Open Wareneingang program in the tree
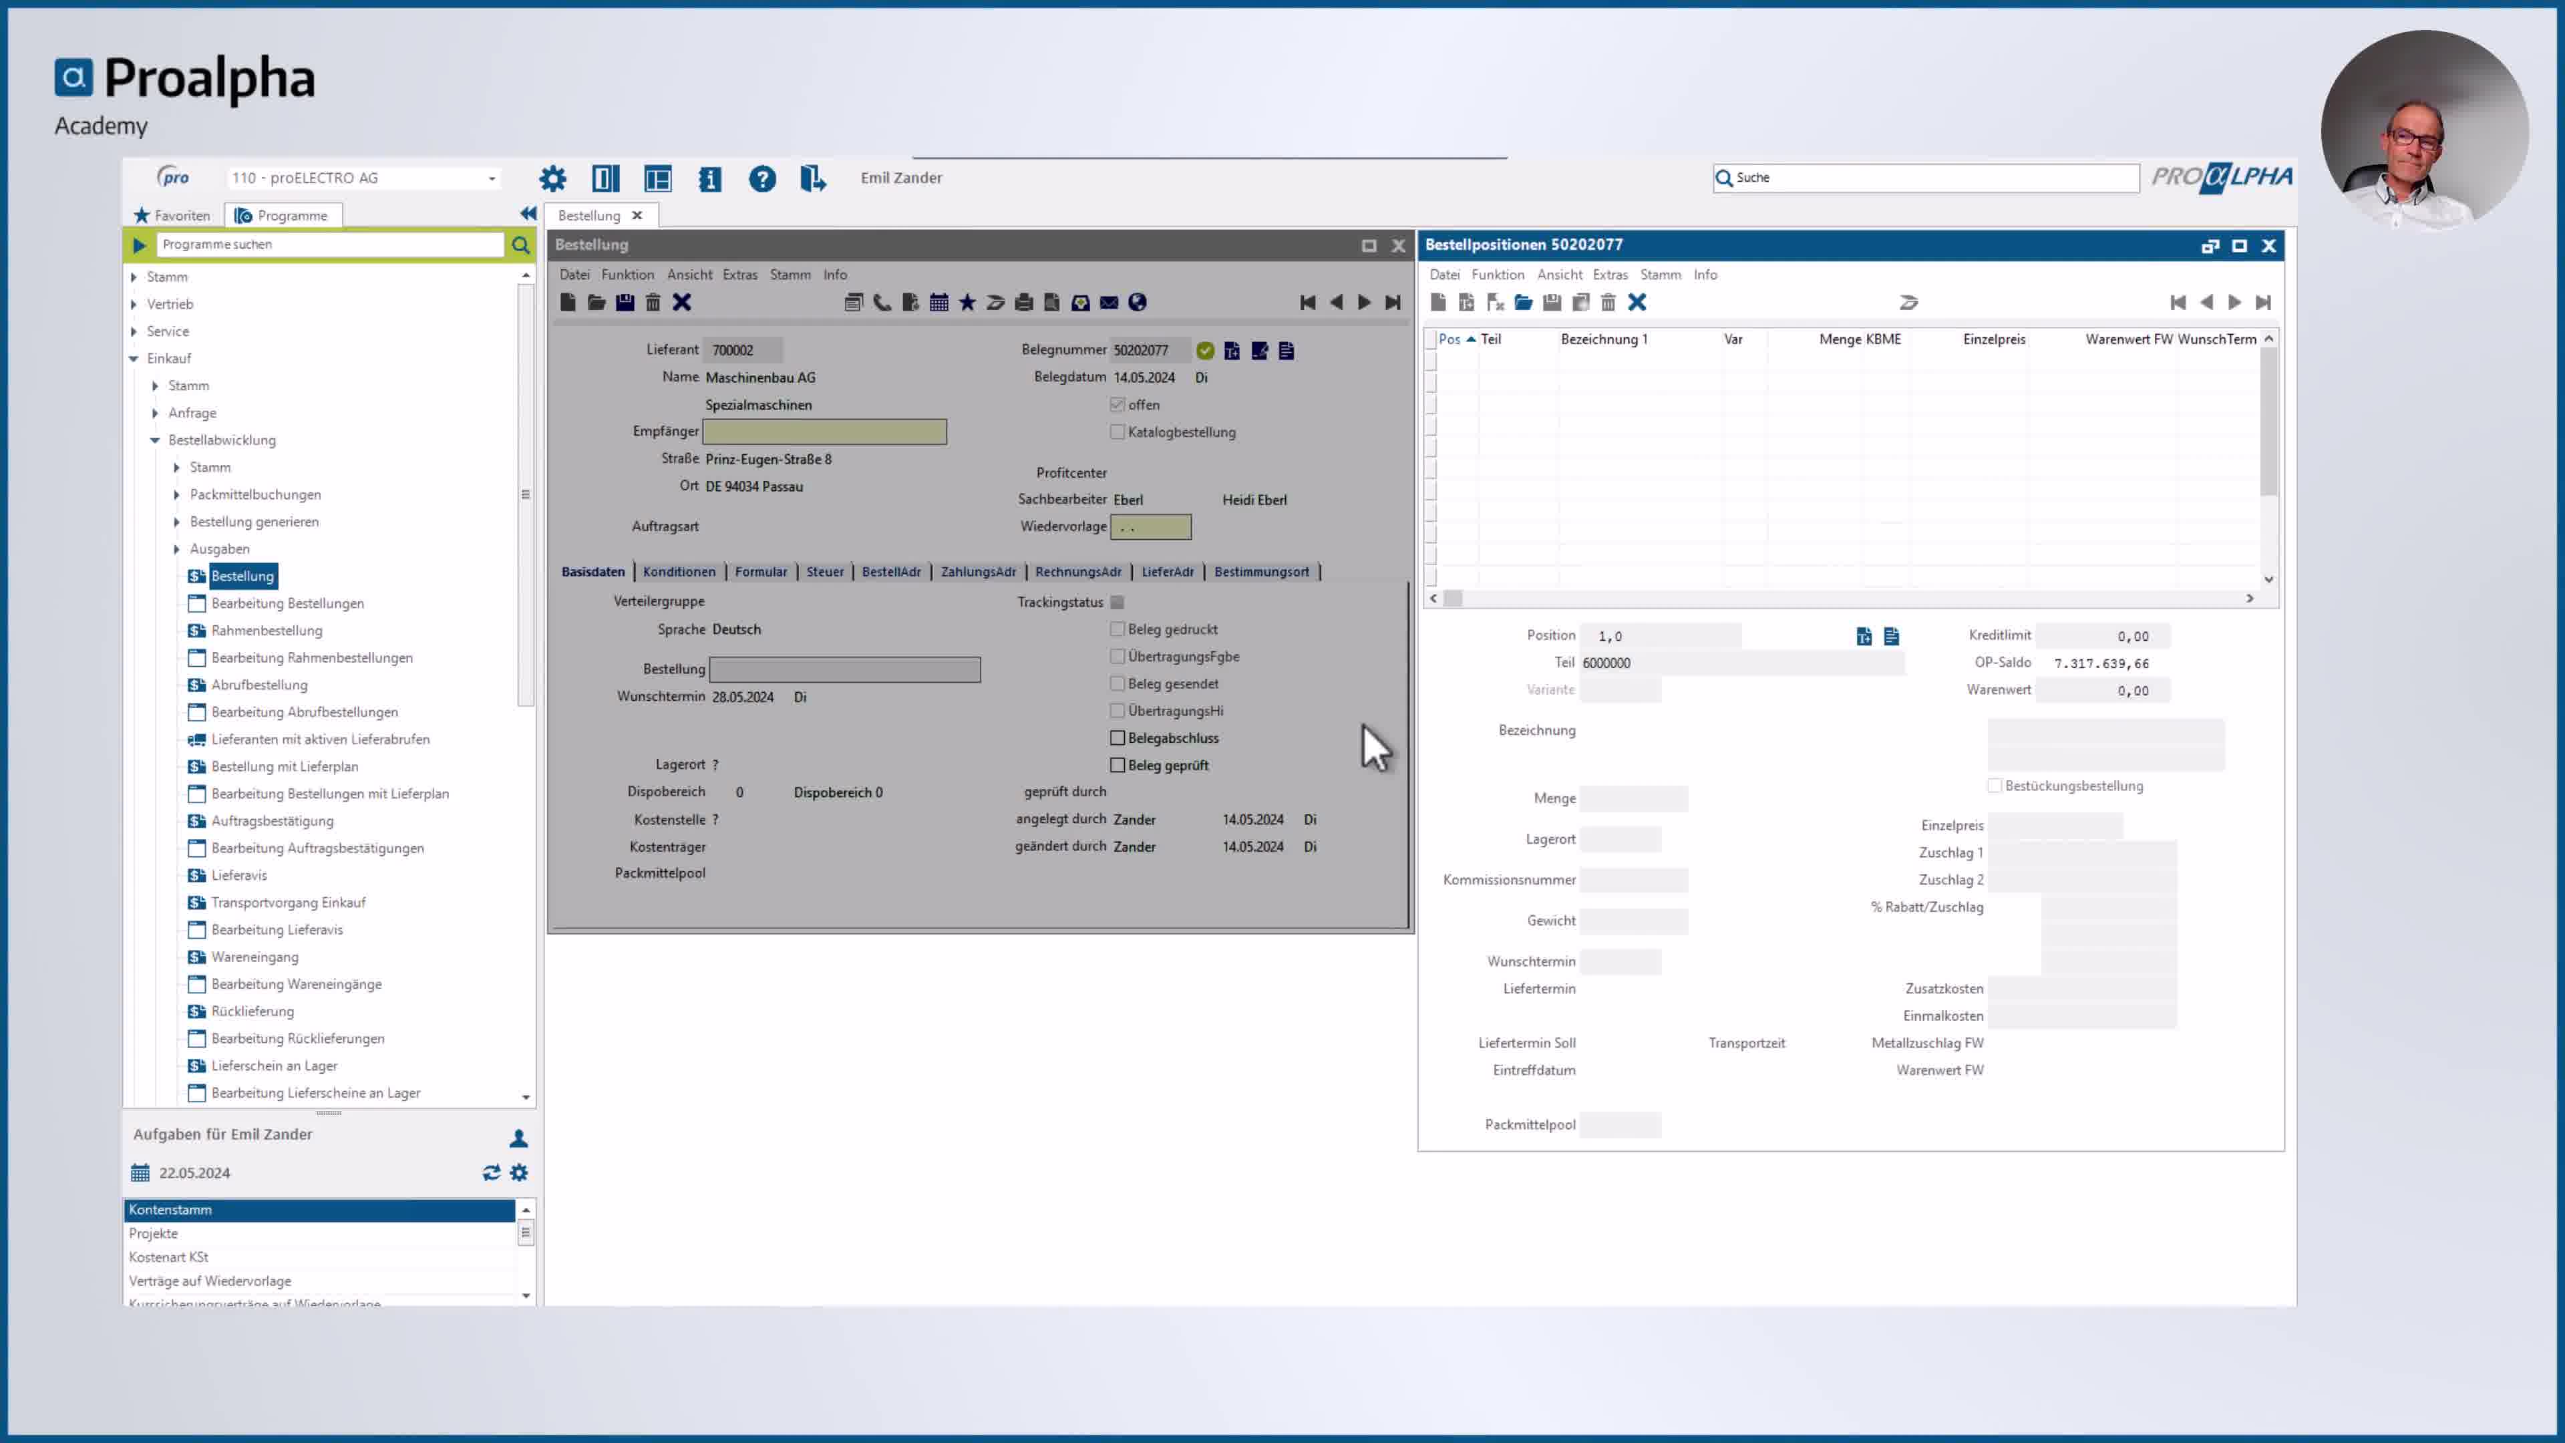This screenshot has width=2565, height=1443. click(255, 957)
